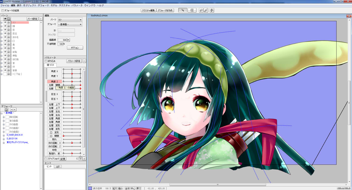Open the オブジェクト menu

pyautogui.click(x=29, y=6)
